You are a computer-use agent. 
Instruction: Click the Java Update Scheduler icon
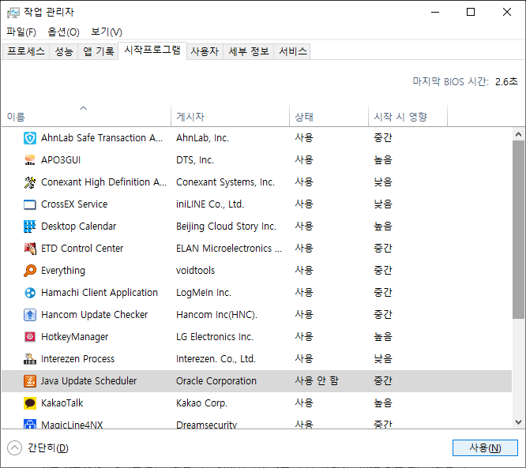[30, 381]
